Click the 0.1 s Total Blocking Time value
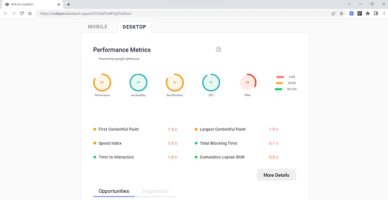 (274, 143)
